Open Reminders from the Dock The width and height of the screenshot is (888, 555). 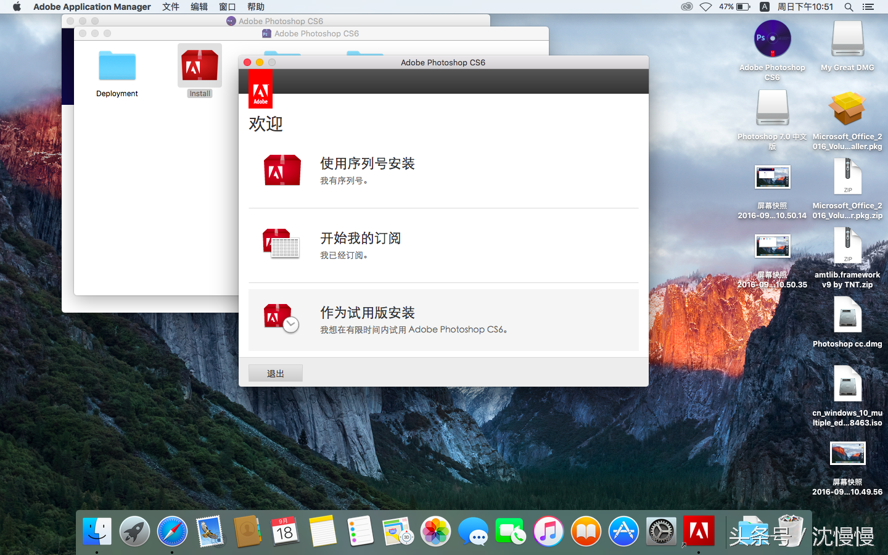[360, 531]
